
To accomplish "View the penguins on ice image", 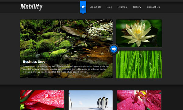I will pos(91,100).
